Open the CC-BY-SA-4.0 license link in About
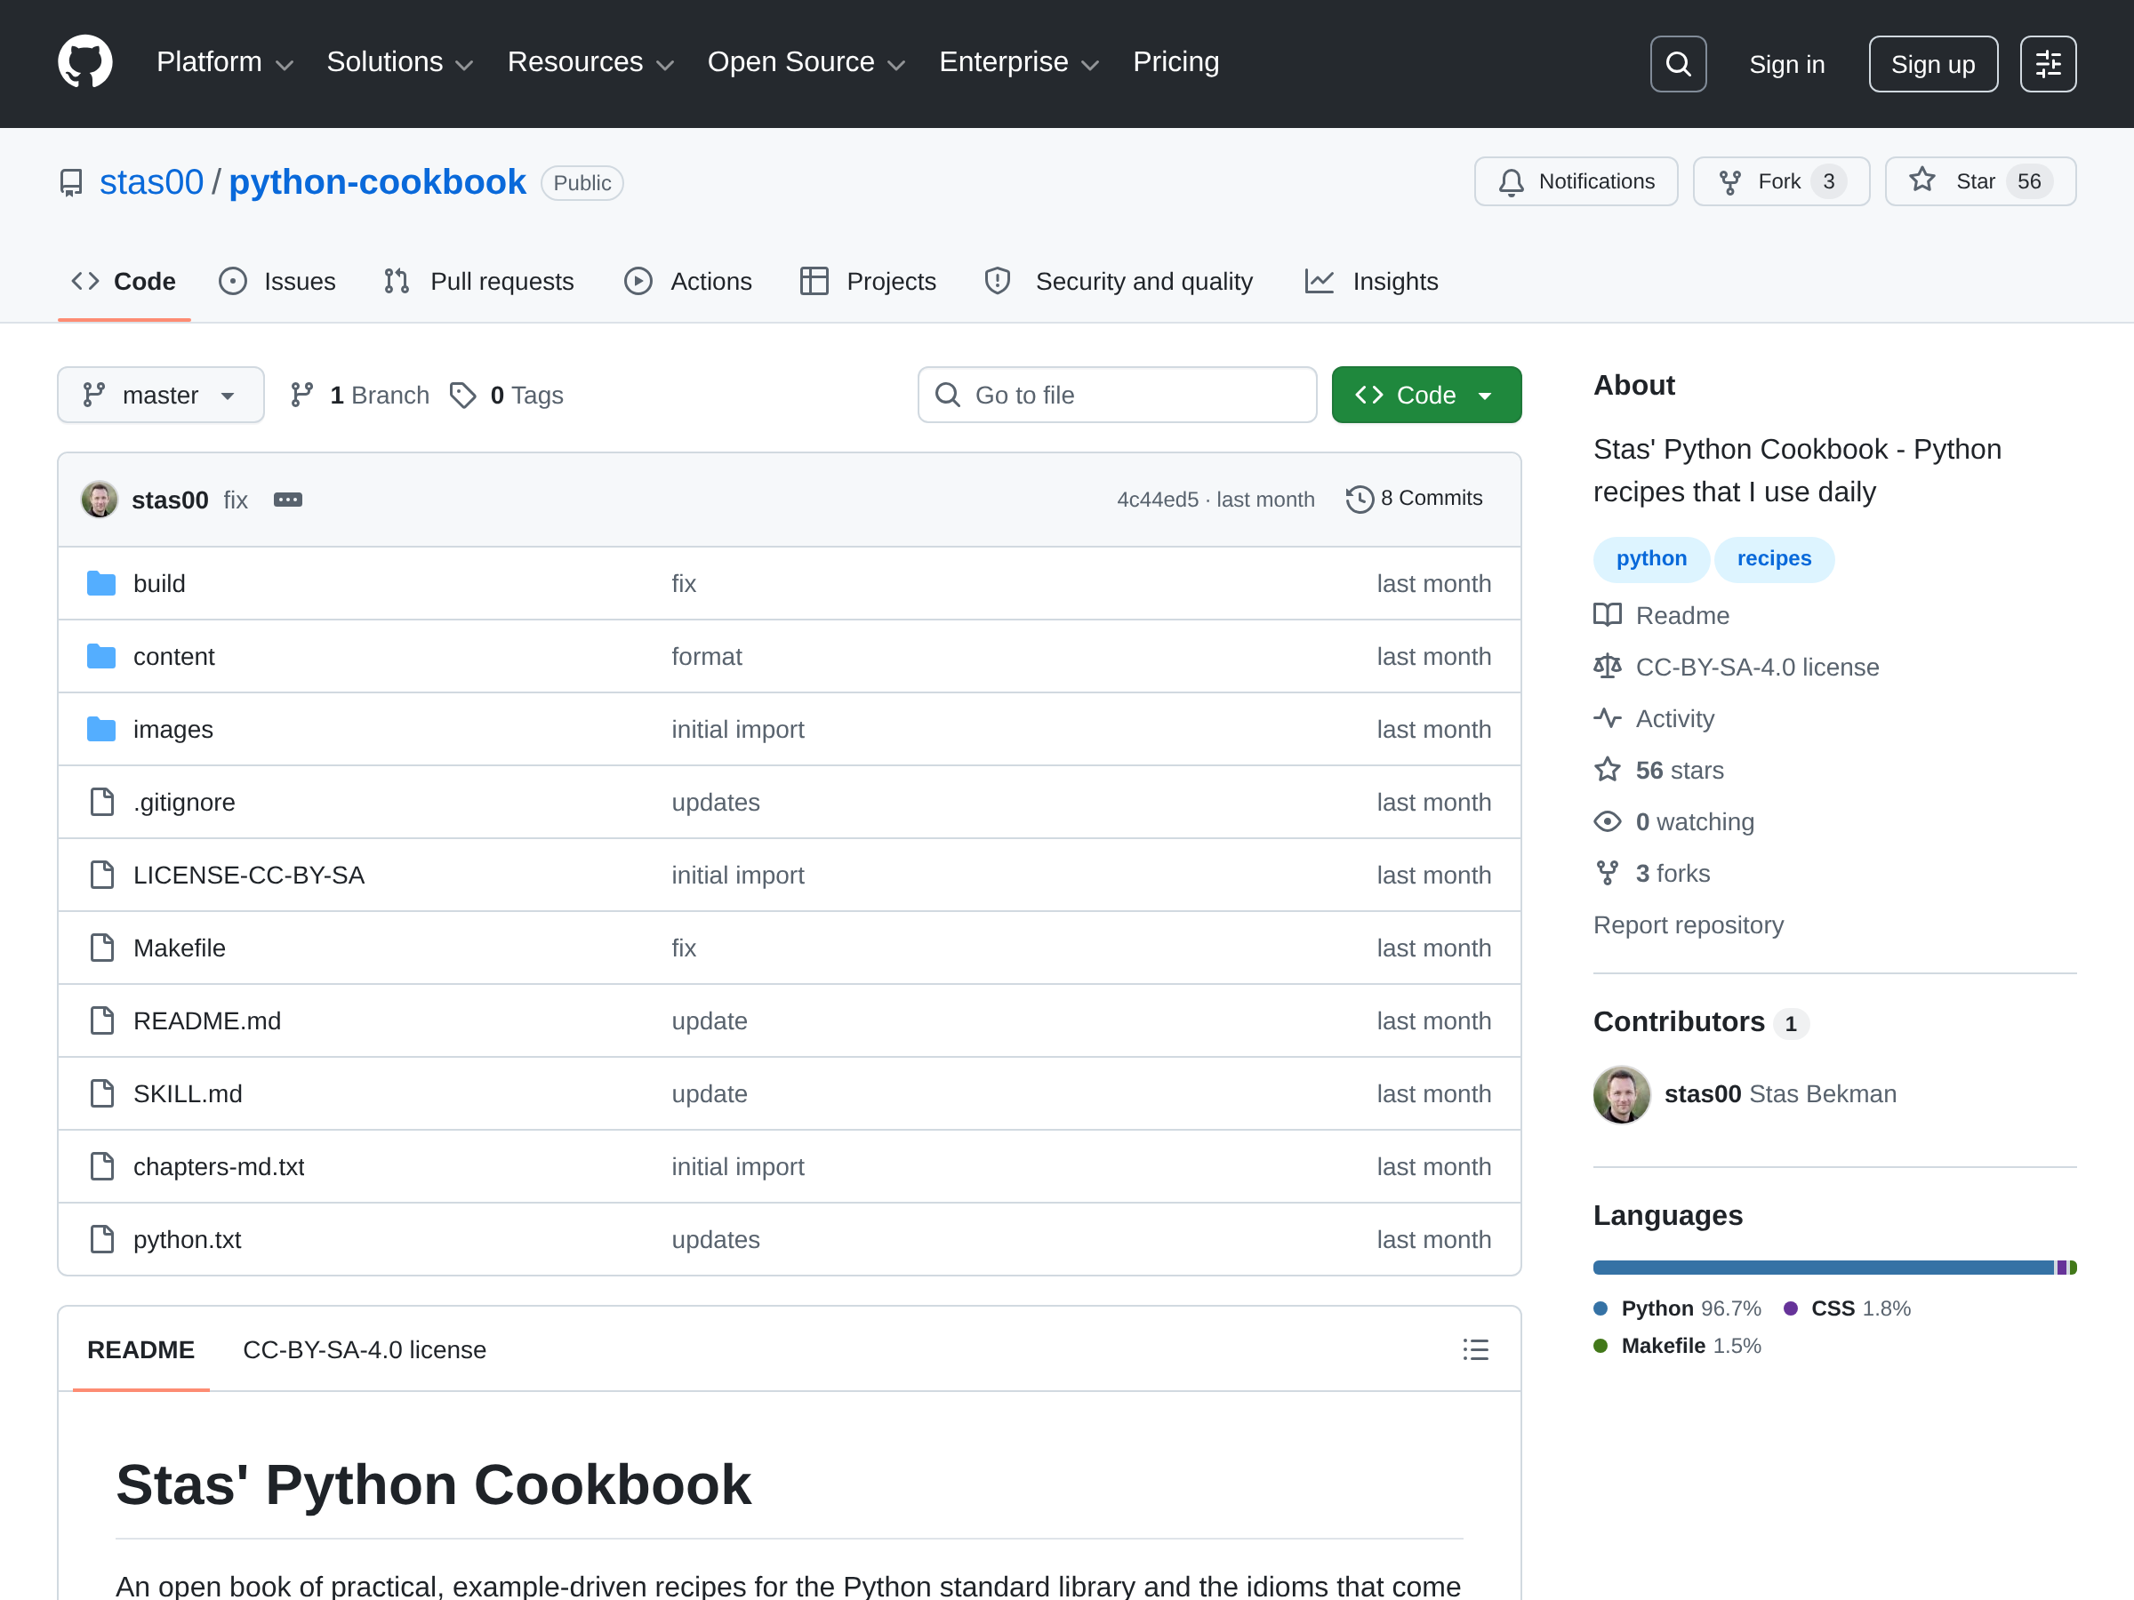Viewport: 2134px width, 1600px height. tap(1737, 667)
